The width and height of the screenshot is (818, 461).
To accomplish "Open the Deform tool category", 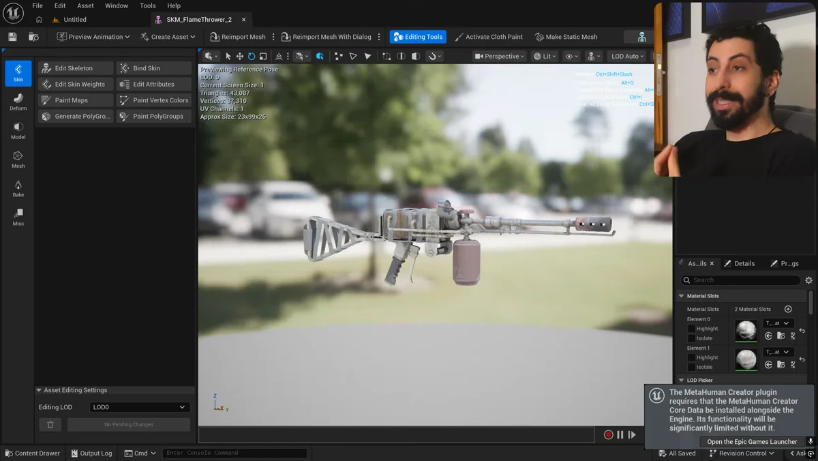I will point(18,102).
